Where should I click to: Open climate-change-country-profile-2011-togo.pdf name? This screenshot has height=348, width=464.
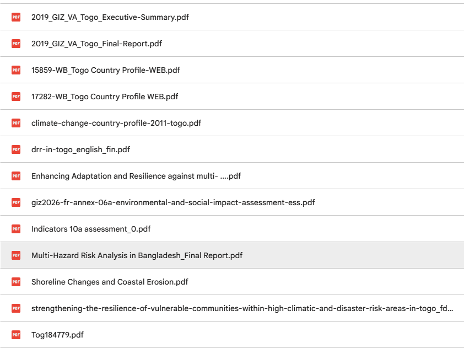tap(116, 123)
